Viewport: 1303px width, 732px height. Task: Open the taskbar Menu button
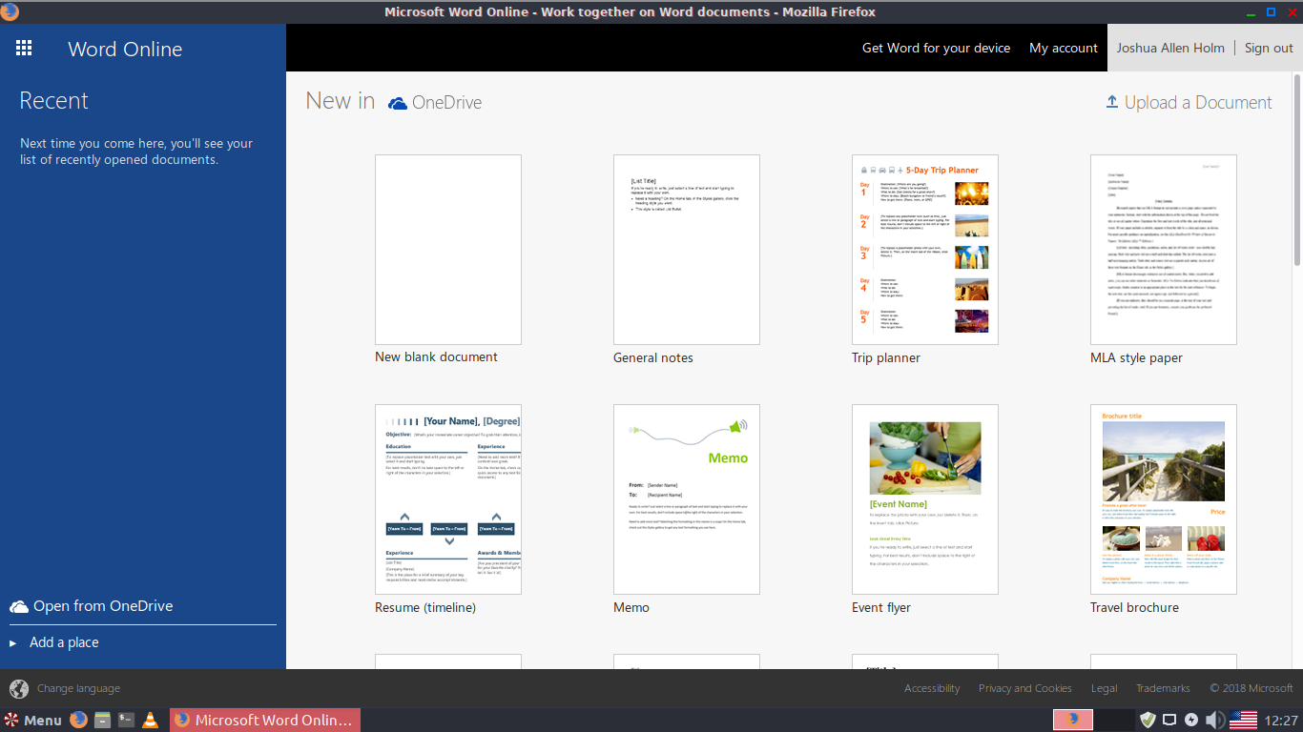pyautogui.click(x=32, y=720)
